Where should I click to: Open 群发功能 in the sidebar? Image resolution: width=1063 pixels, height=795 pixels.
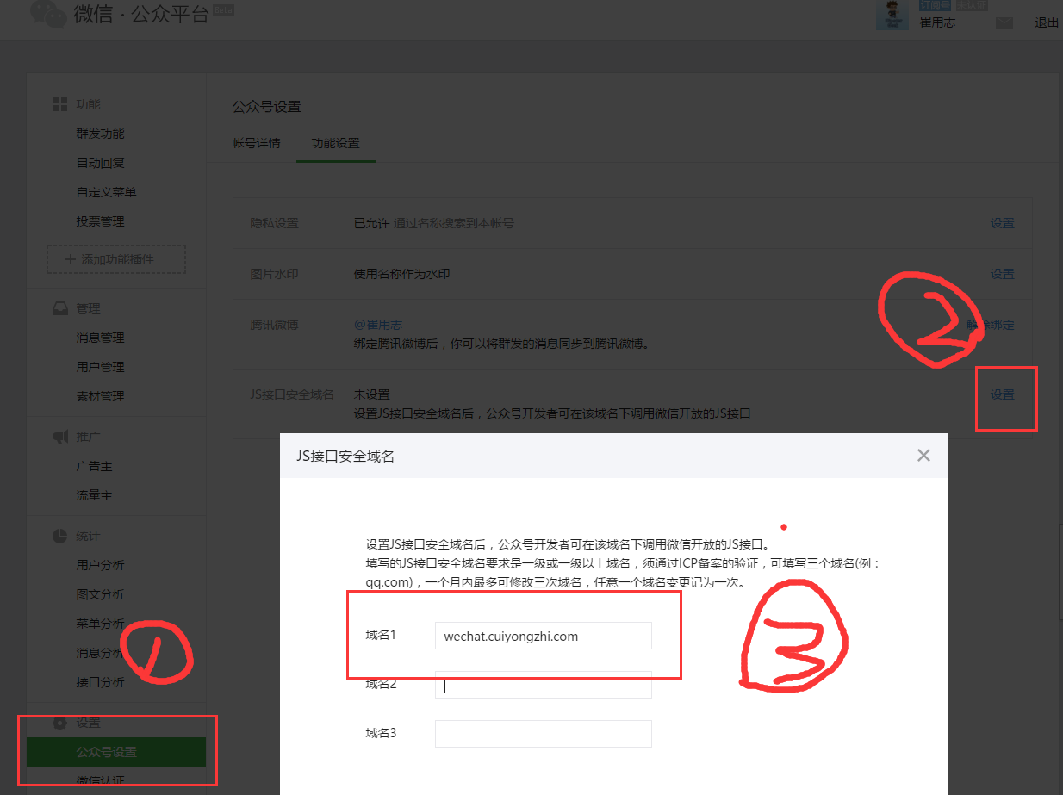click(100, 134)
